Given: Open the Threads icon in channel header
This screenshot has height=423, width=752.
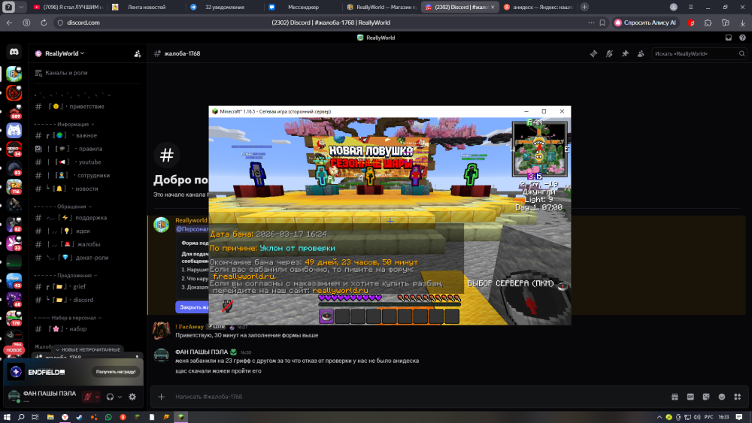Looking at the screenshot, I should coord(594,53).
